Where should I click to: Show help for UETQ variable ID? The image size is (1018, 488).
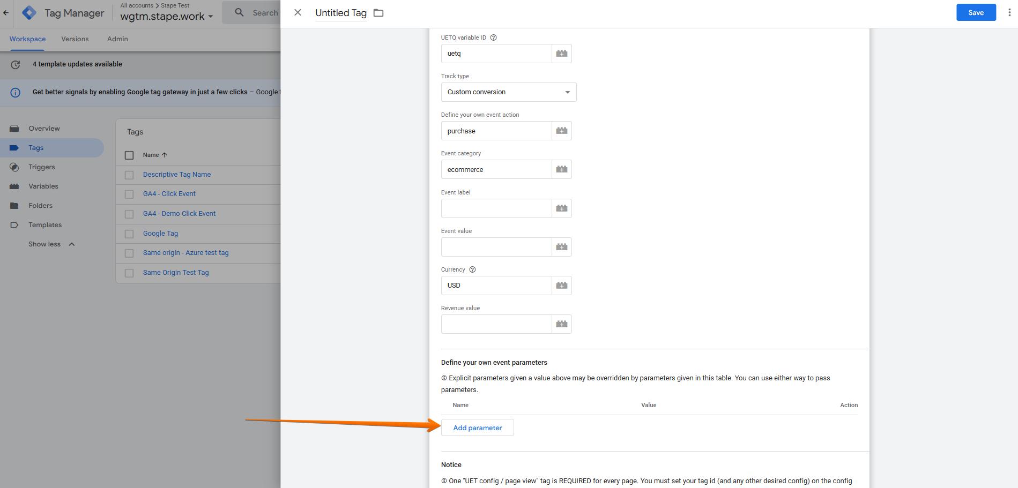coord(494,37)
